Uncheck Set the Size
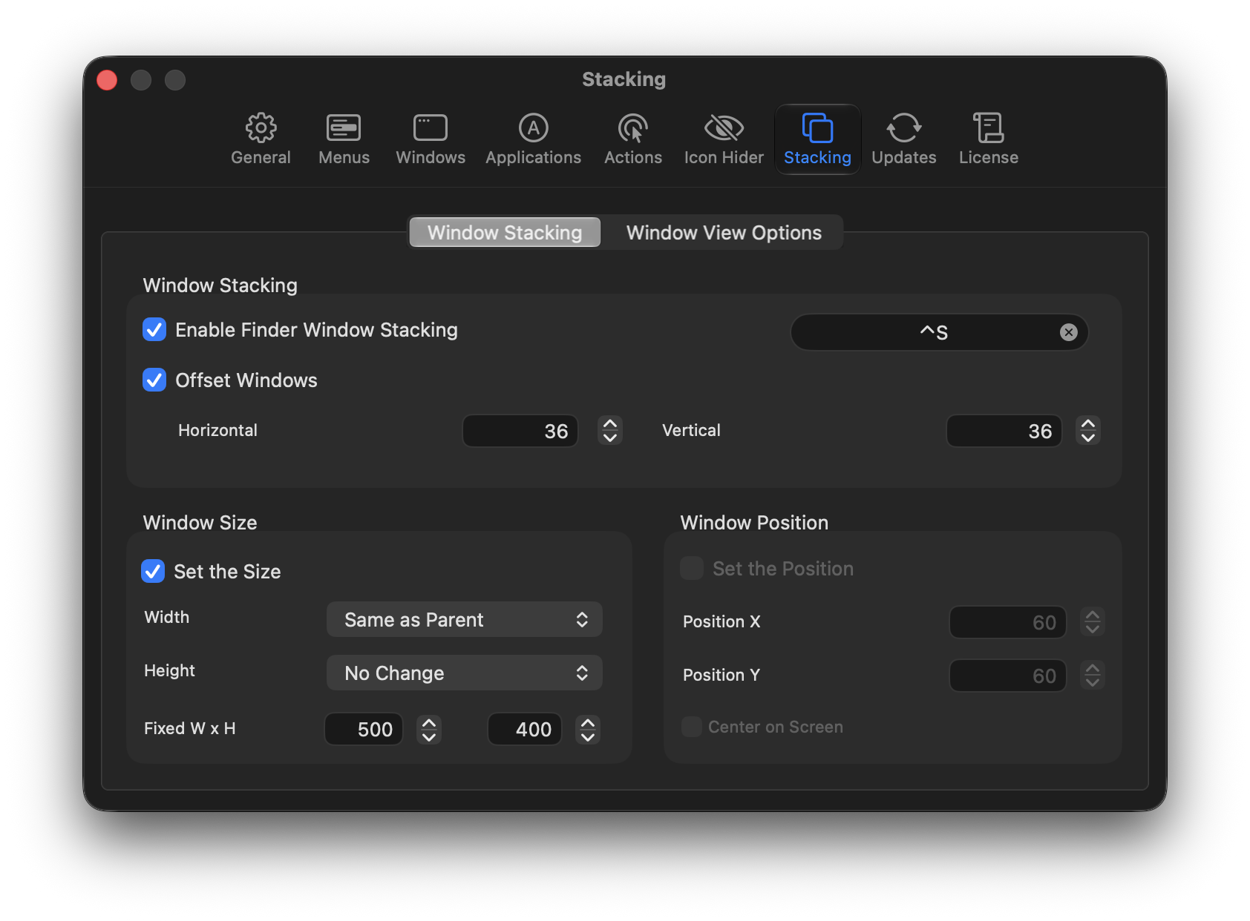 pyautogui.click(x=153, y=571)
